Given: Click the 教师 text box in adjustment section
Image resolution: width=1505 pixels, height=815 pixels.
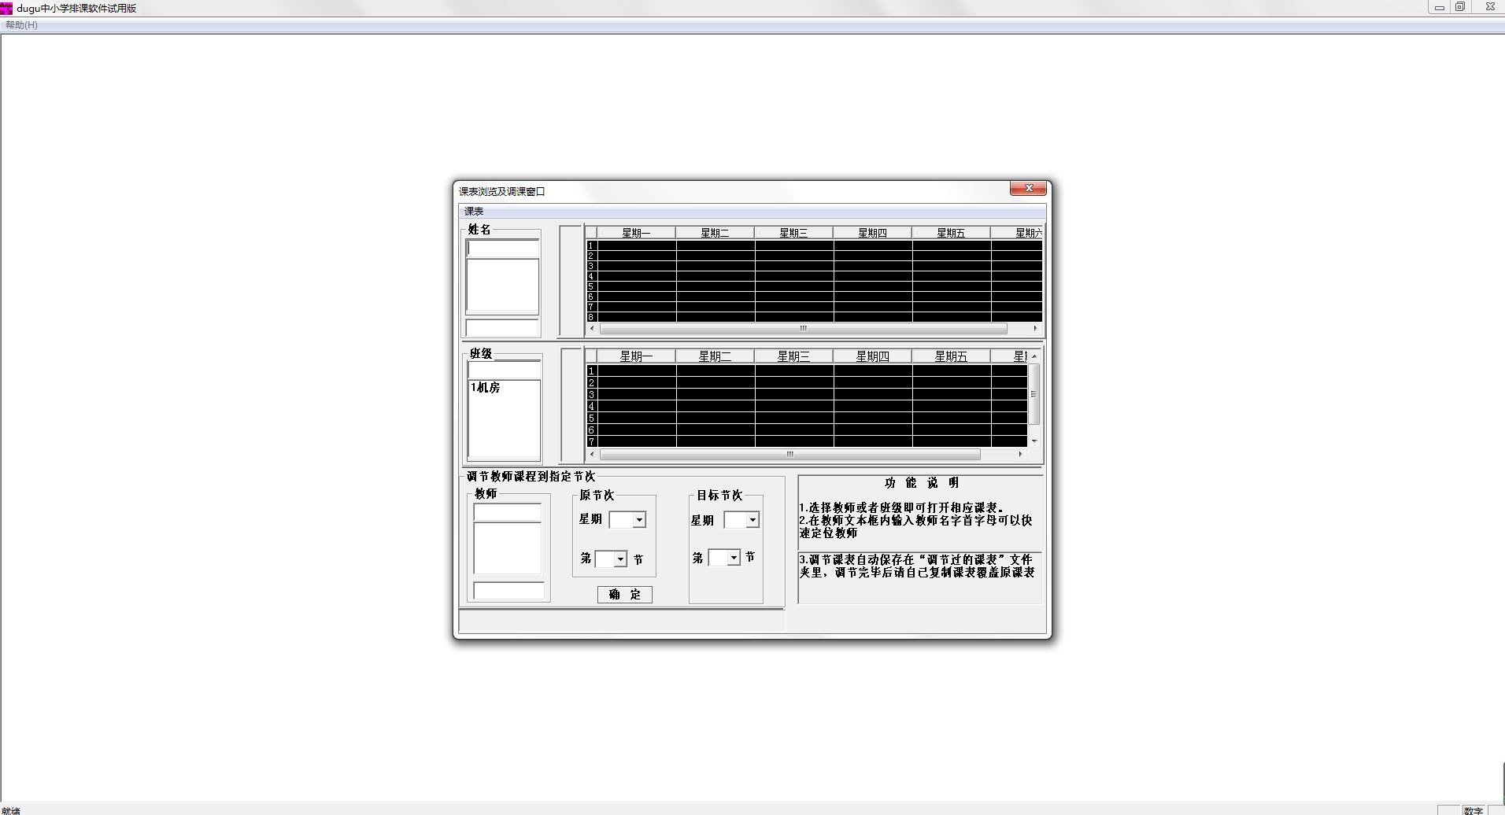Looking at the screenshot, I should click(x=507, y=513).
